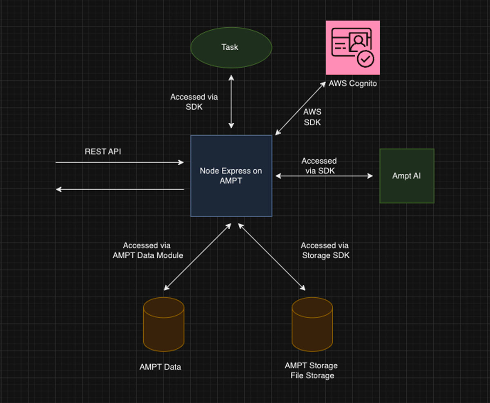Select the Task ellipse node

[231, 47]
